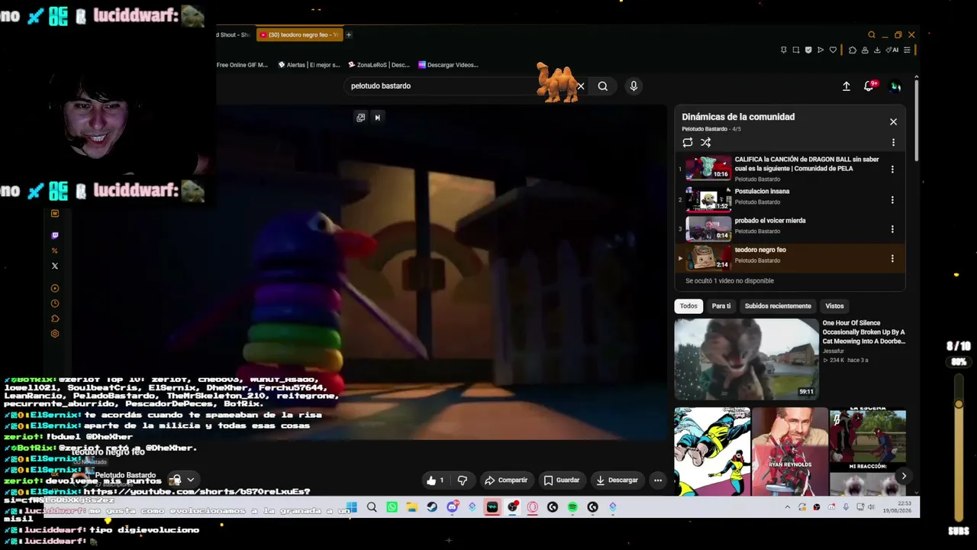Screen dimensions: 977x550
Task: Open more actions under the video
Action: pos(658,480)
